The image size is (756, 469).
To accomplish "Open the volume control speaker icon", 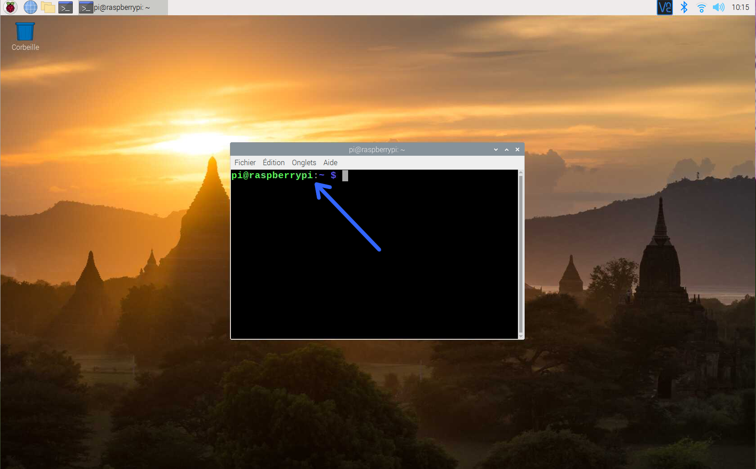I will click(719, 7).
